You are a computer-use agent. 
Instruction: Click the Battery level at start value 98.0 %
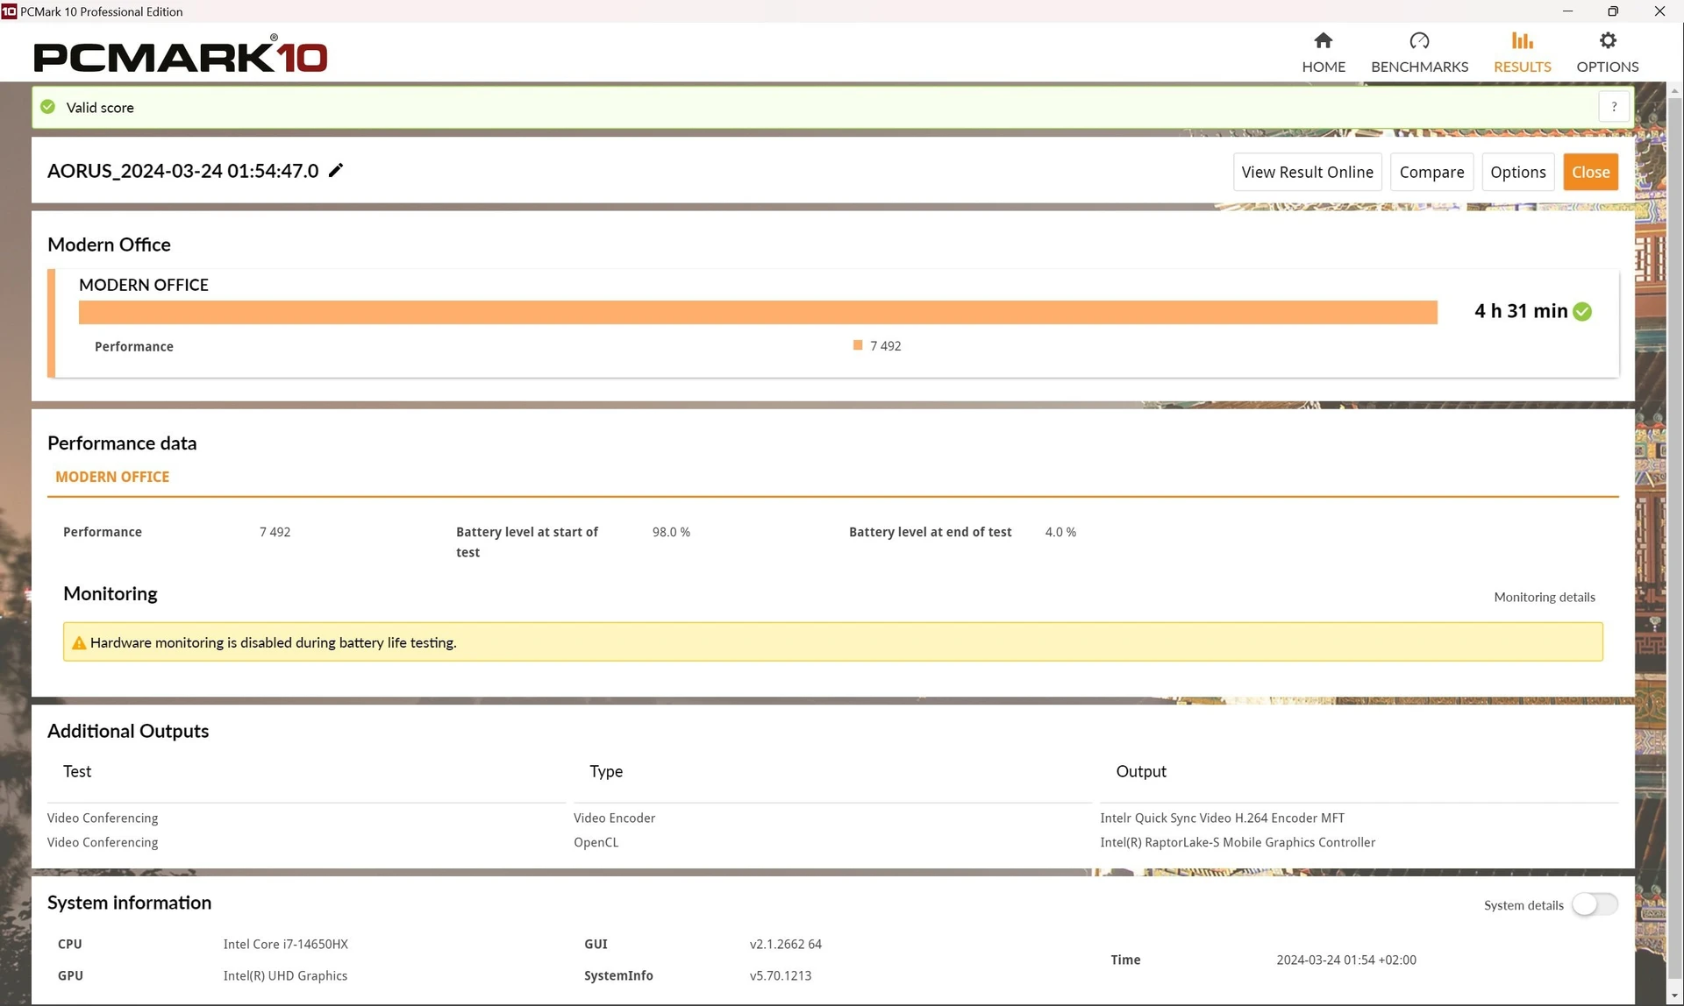671,532
